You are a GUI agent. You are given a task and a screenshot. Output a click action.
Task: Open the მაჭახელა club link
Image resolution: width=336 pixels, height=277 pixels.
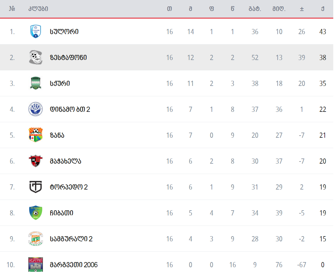[65, 161]
